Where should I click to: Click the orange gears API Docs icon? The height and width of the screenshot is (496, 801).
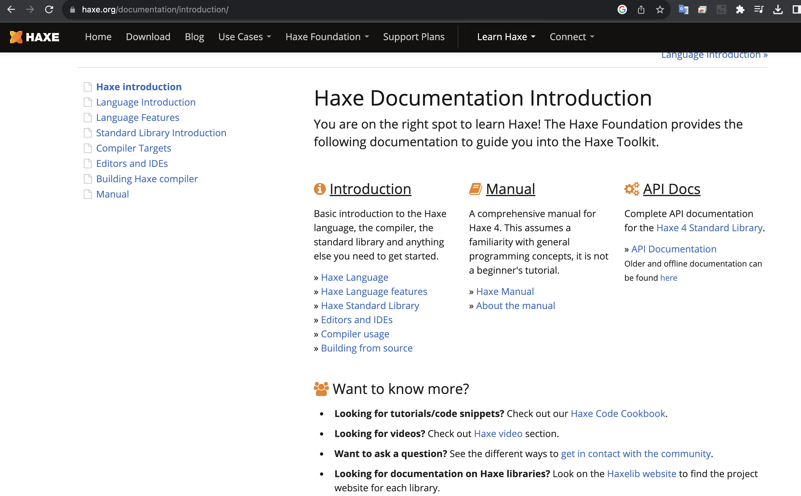click(631, 189)
